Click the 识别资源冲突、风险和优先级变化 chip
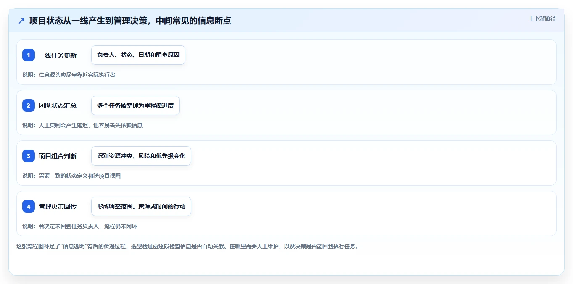 141,156
